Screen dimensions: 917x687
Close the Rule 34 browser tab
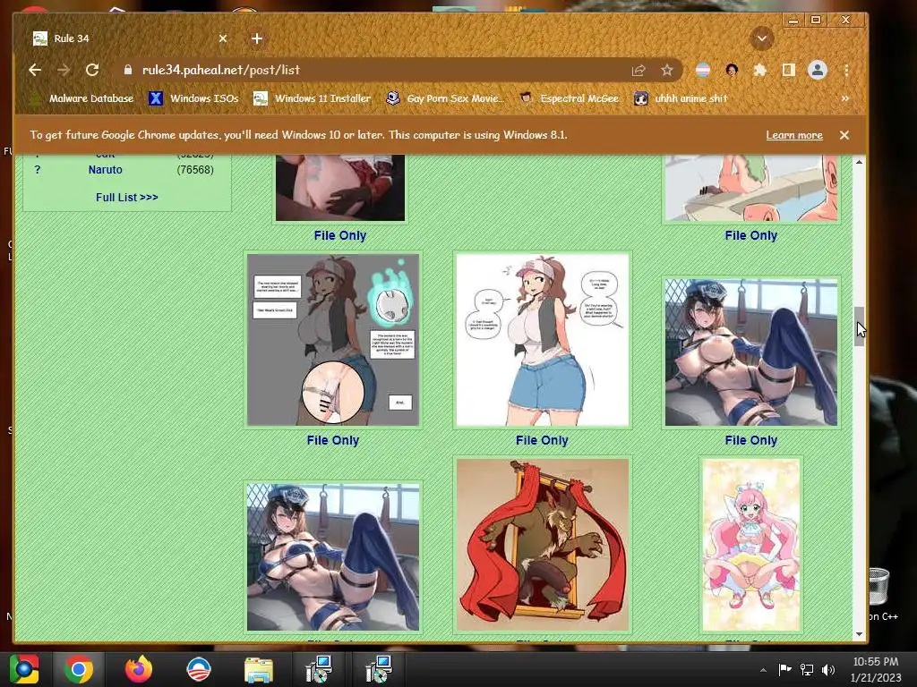223,38
